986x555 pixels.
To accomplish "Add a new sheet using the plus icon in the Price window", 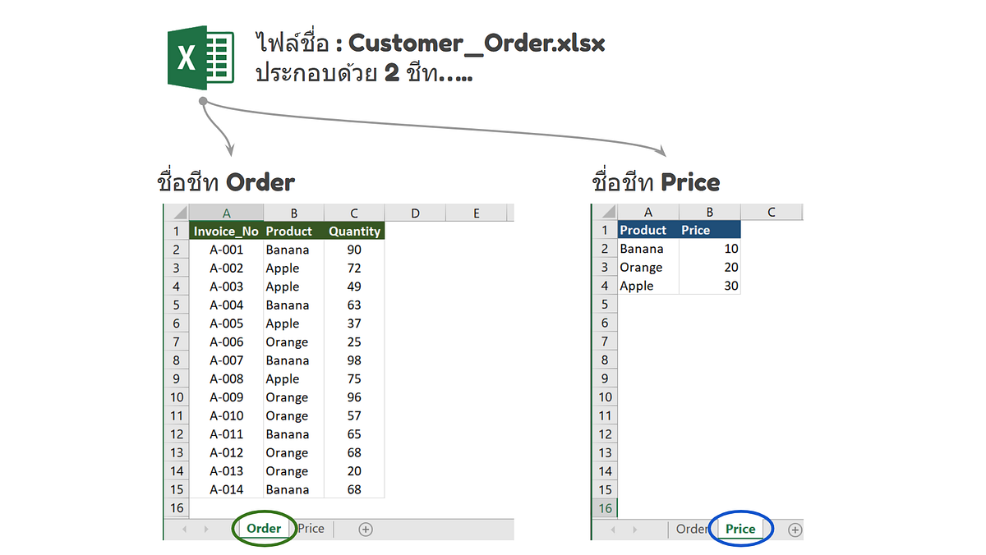I will tap(795, 529).
